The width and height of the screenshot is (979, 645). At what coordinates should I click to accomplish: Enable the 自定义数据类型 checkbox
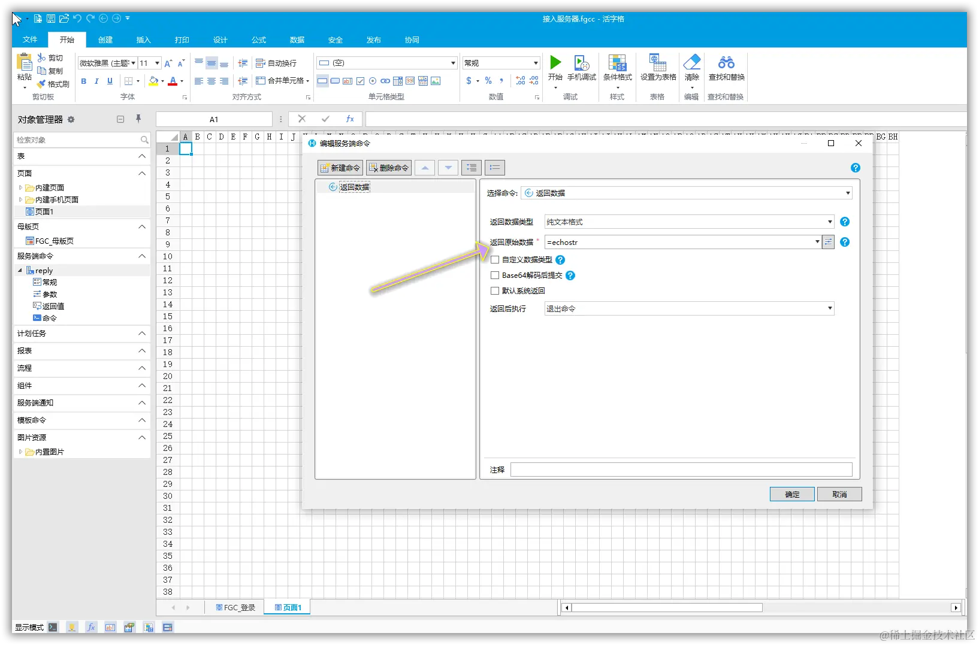[495, 260]
